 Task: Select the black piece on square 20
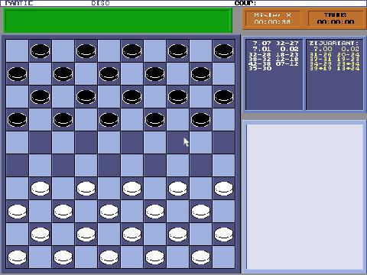200,120
